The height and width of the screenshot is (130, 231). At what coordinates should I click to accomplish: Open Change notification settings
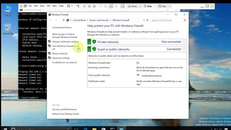point(65,42)
